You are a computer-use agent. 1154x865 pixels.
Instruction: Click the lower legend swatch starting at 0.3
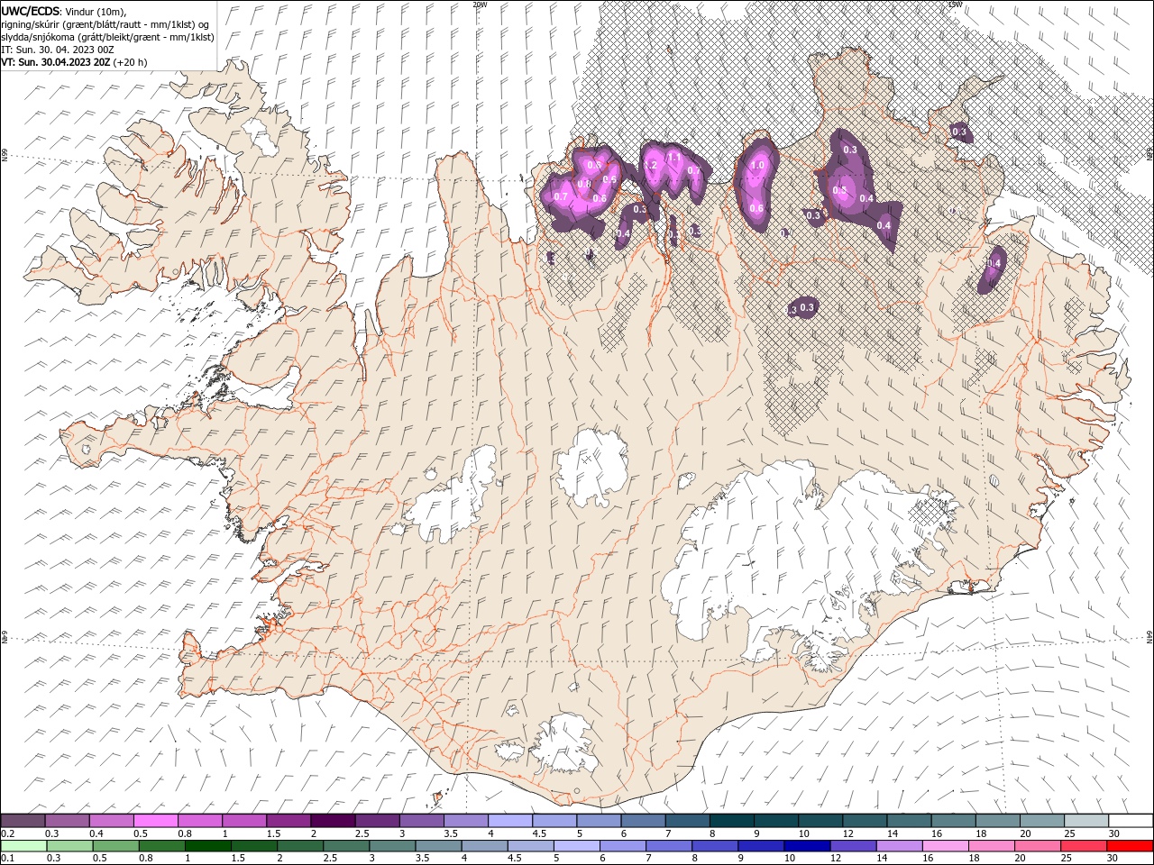click(69, 846)
